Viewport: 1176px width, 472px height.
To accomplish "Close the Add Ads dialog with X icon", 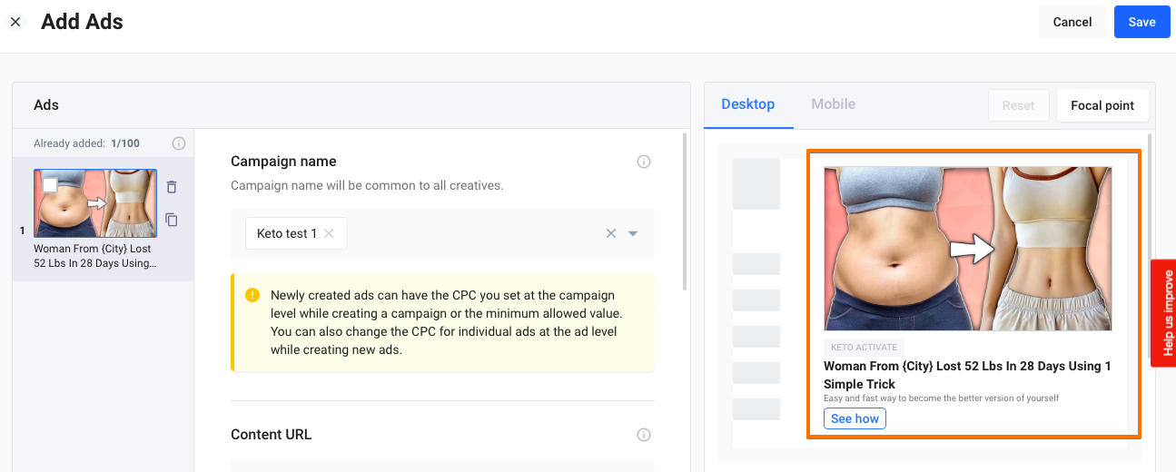I will (x=15, y=22).
